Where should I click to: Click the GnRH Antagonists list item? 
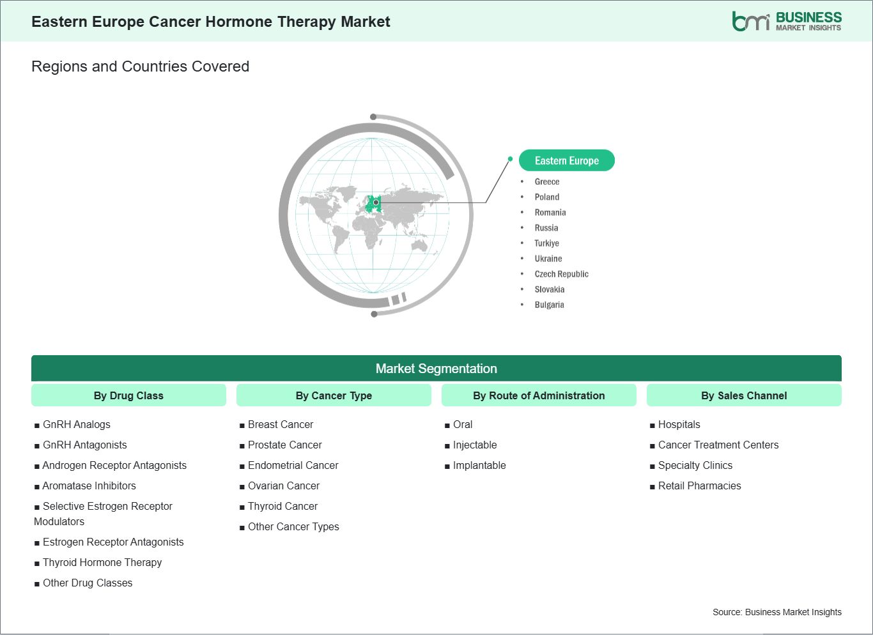84,445
